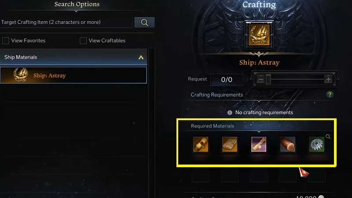
Task: Click the request quantity slider handle
Action: pyautogui.click(x=268, y=79)
